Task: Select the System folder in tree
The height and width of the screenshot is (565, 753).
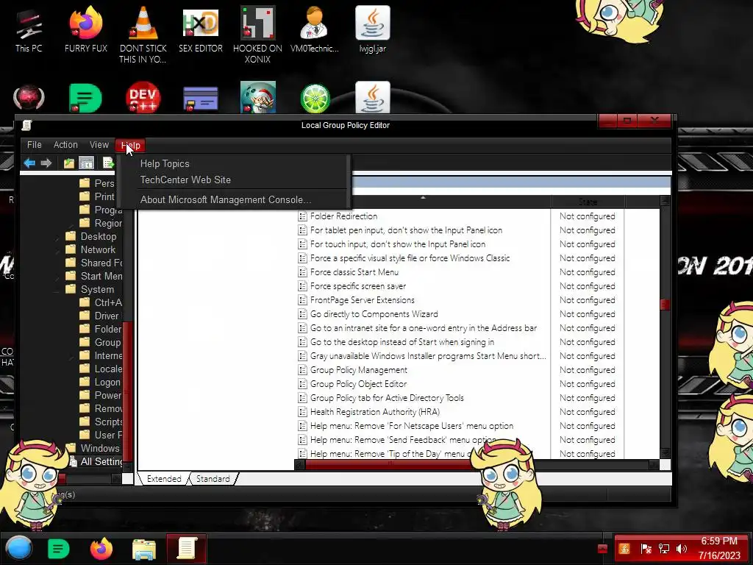Action: [x=97, y=289]
